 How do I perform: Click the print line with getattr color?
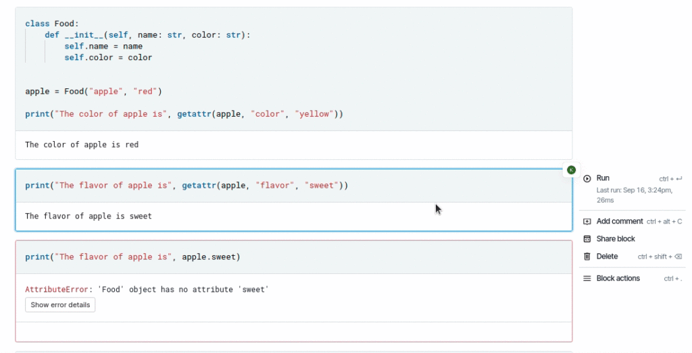pyautogui.click(x=184, y=114)
